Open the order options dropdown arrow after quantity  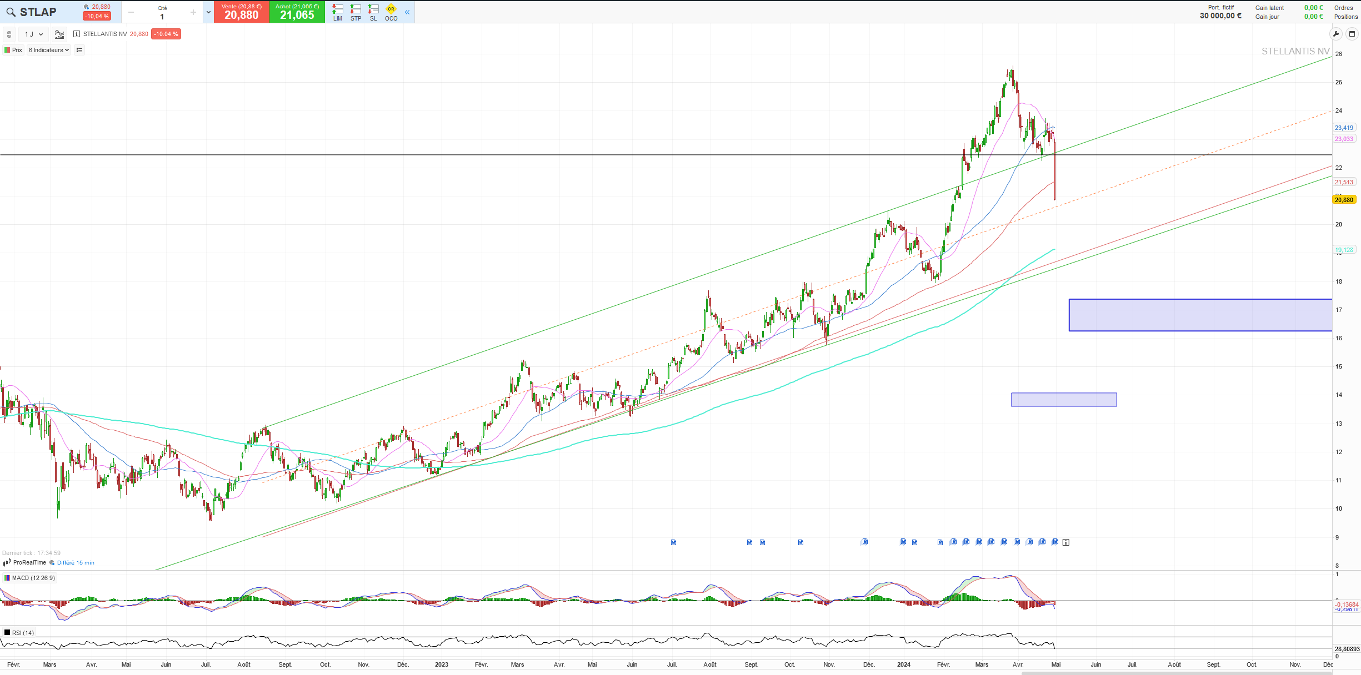[x=208, y=12]
